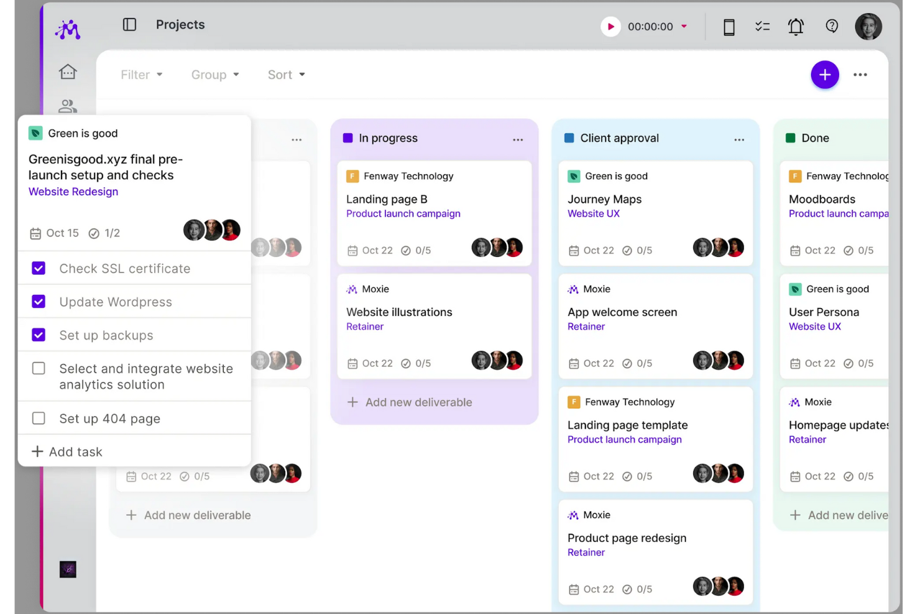Open In progress column options menu
This screenshot has width=920, height=614.
[x=518, y=139]
